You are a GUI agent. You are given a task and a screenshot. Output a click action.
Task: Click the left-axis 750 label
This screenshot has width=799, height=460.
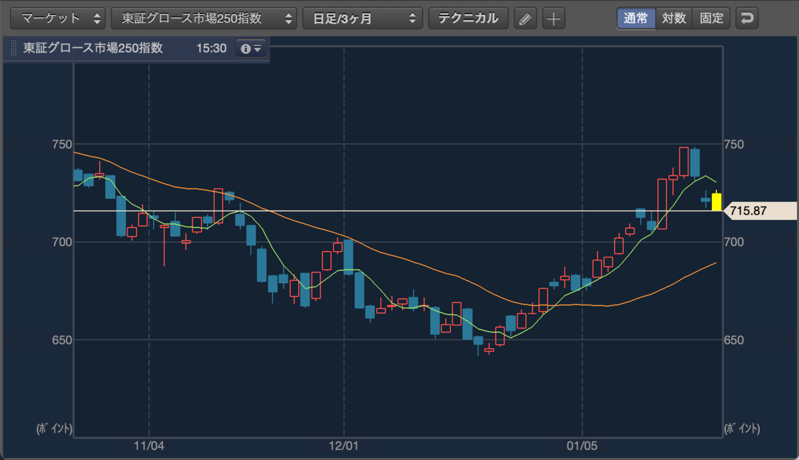pos(61,144)
